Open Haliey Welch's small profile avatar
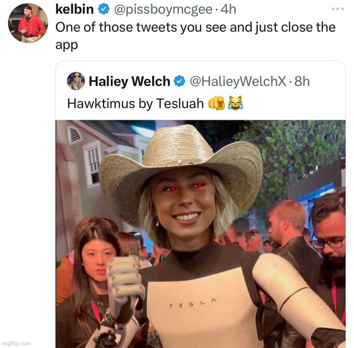This screenshot has height=348, width=354. click(x=76, y=81)
